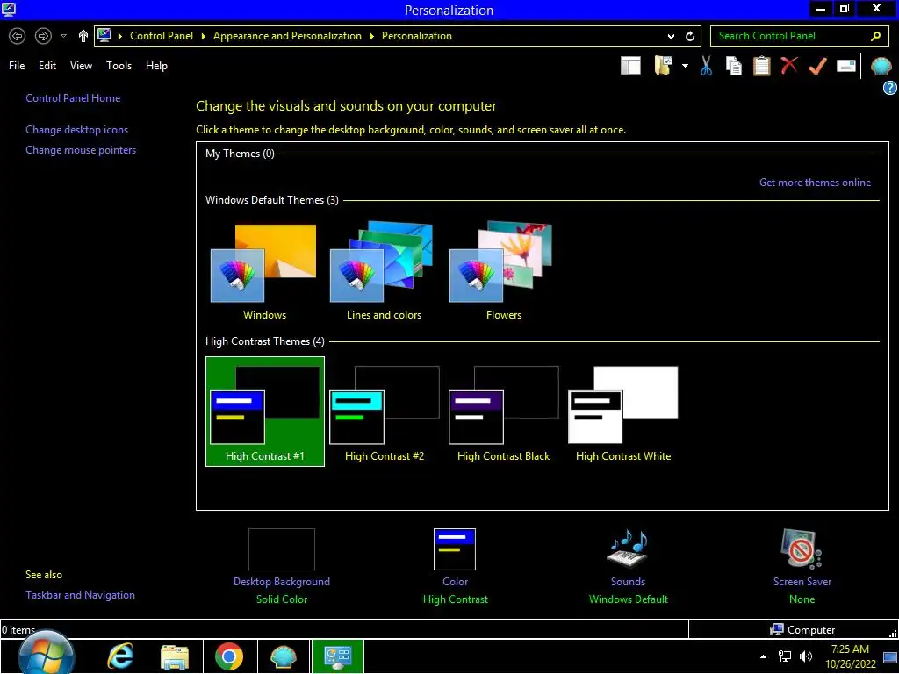
Task: Click the envelope E-mail icon in toolbar
Action: (x=845, y=66)
